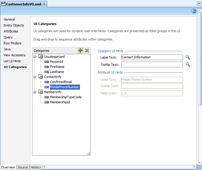Image resolution: width=202 pixels, height=170 pixels.
Task: Click the vertical scrollbar thumb
Action: [200, 59]
